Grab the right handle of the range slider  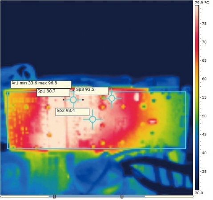[x=122, y=196]
